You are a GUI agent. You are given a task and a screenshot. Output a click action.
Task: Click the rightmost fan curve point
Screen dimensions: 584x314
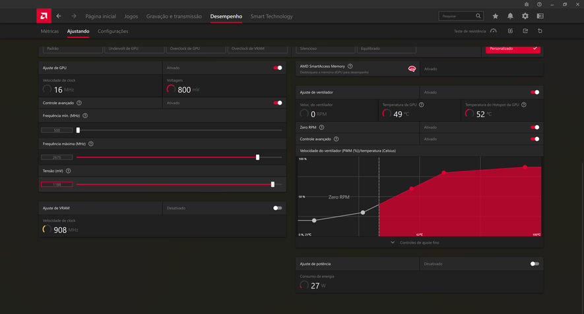pos(525,167)
